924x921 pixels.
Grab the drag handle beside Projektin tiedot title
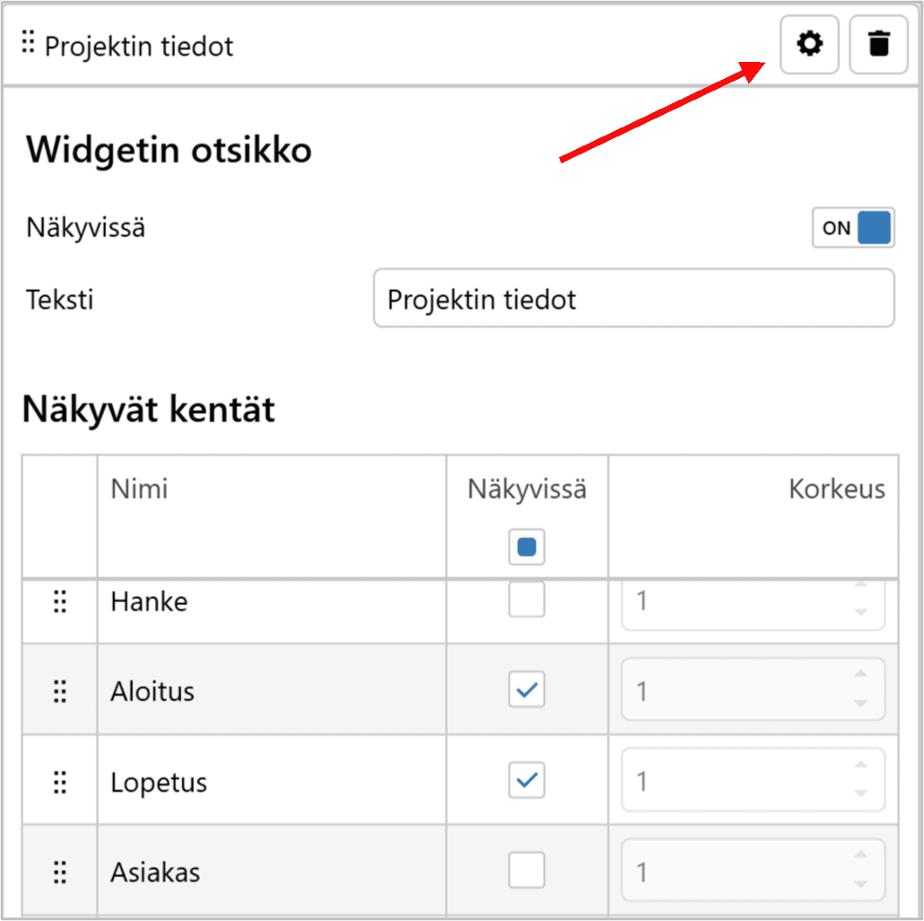pos(28,42)
